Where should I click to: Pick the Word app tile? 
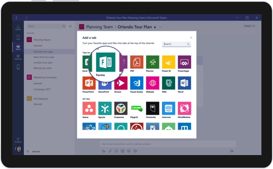(x=184, y=83)
